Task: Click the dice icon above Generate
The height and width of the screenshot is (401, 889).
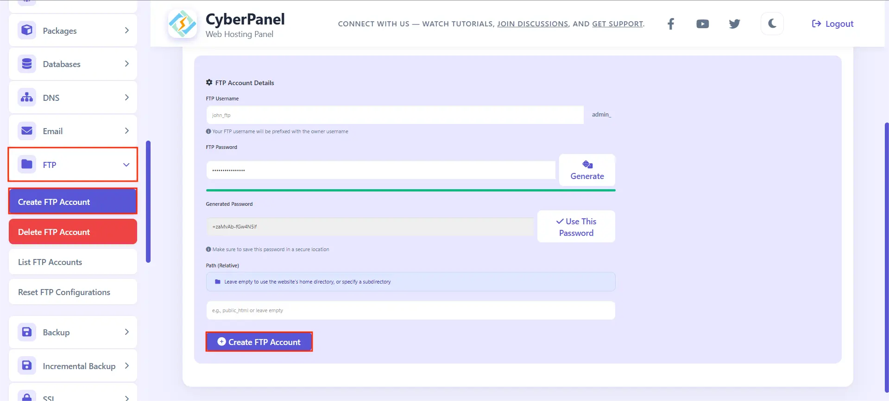Action: [587, 164]
